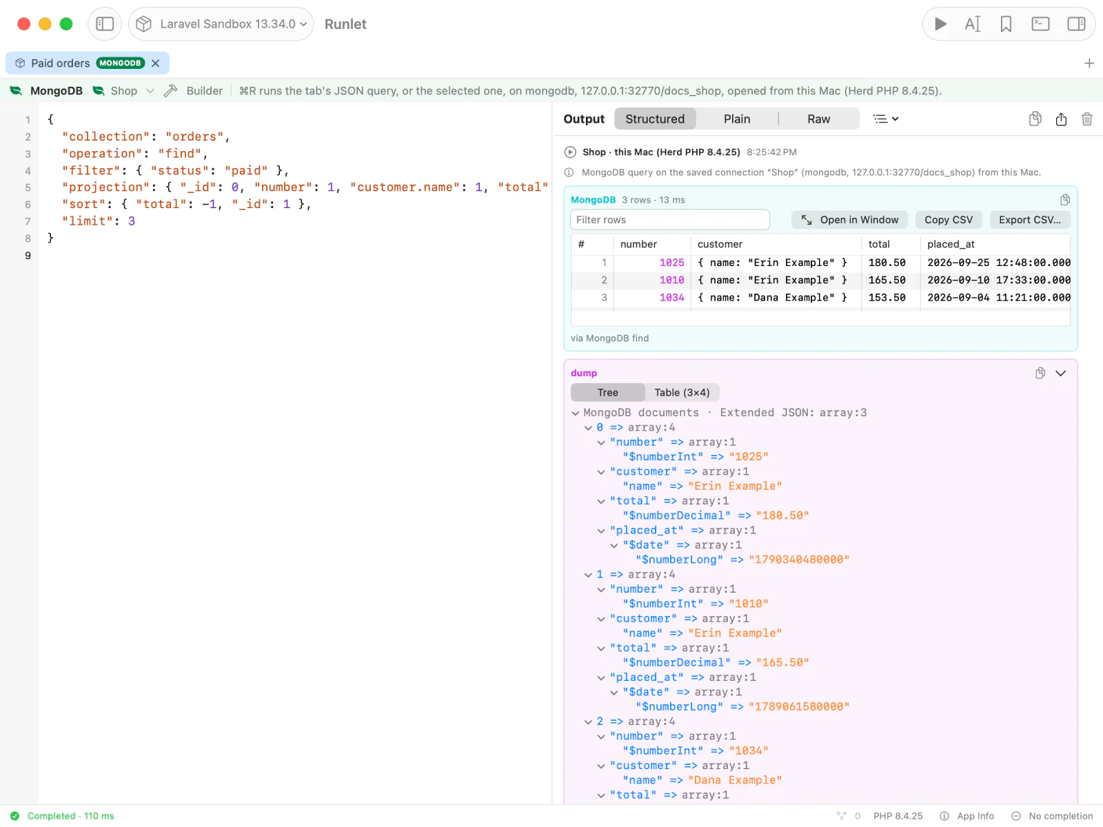Clear the output with trash icon

click(1087, 119)
